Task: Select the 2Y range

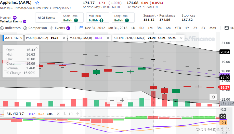Action: tap(195, 28)
